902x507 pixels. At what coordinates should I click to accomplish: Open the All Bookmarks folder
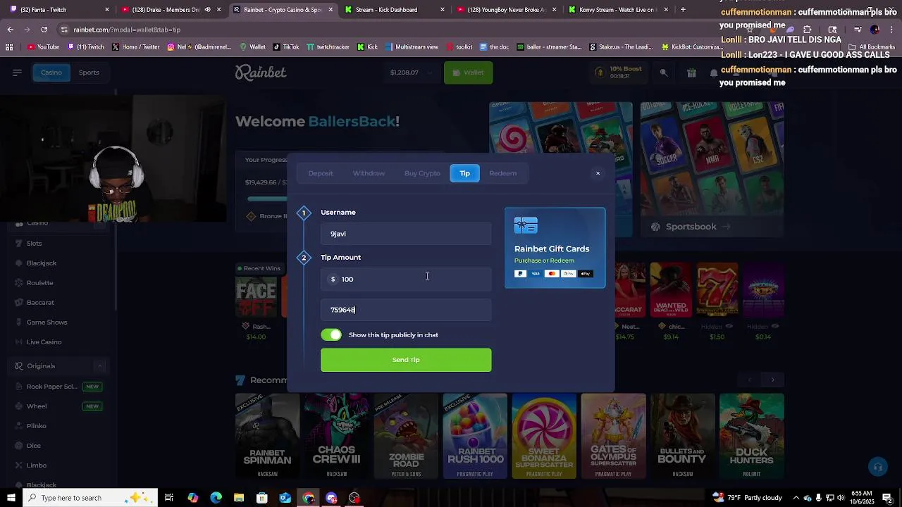pos(872,46)
